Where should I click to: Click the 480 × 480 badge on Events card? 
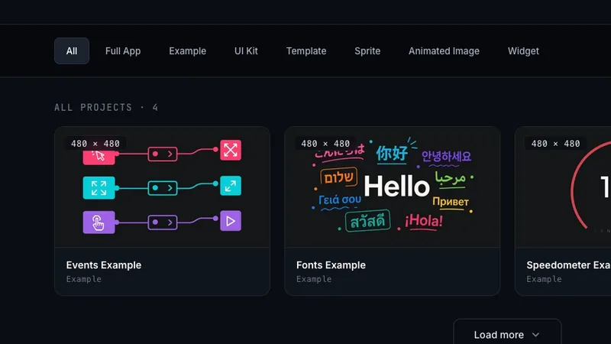[95, 144]
